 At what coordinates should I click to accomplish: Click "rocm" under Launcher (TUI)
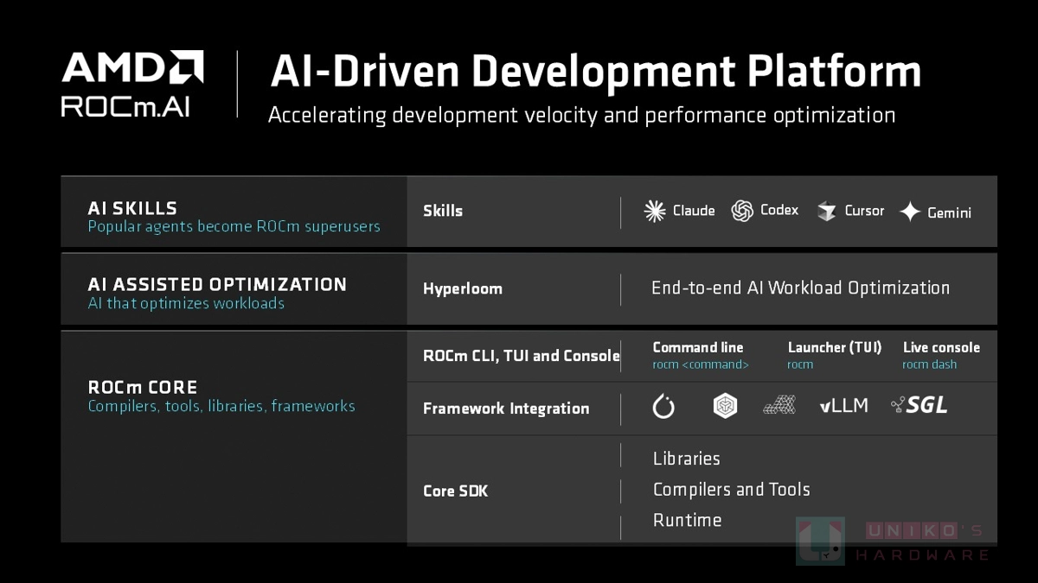pos(800,365)
